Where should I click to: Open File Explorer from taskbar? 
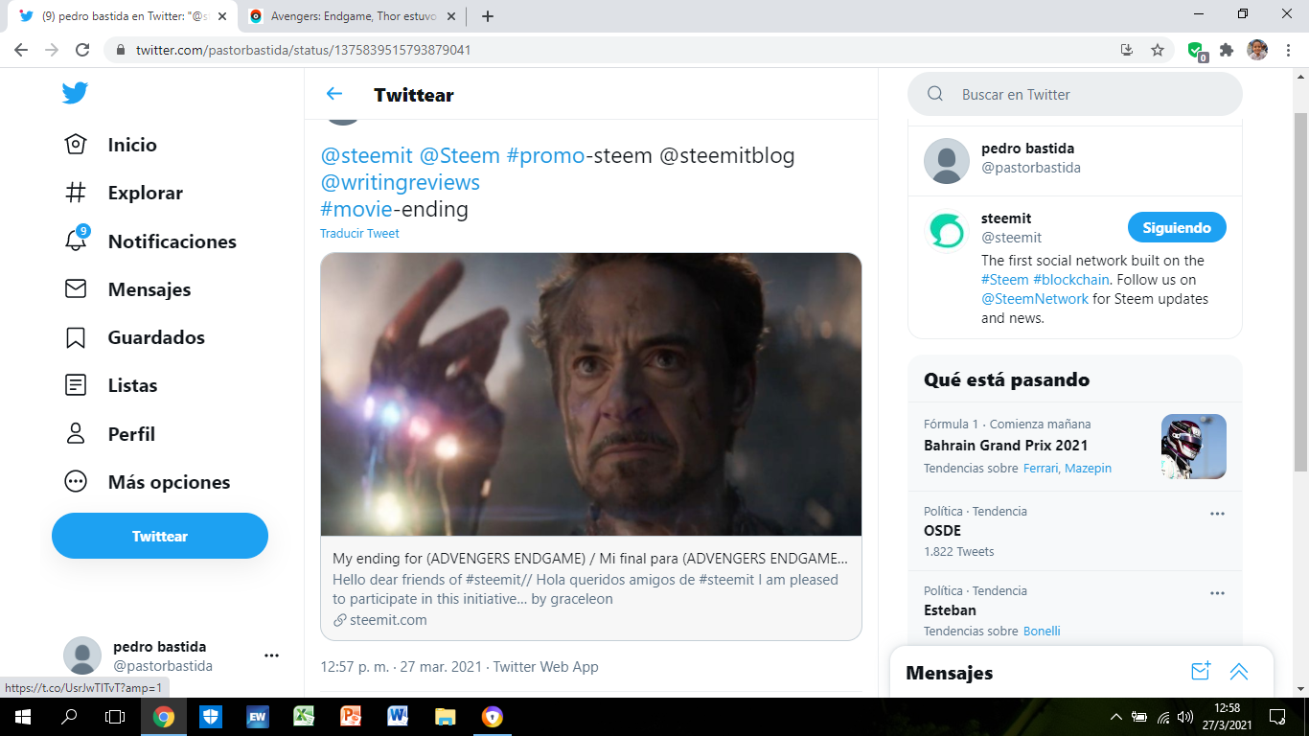pos(445,716)
